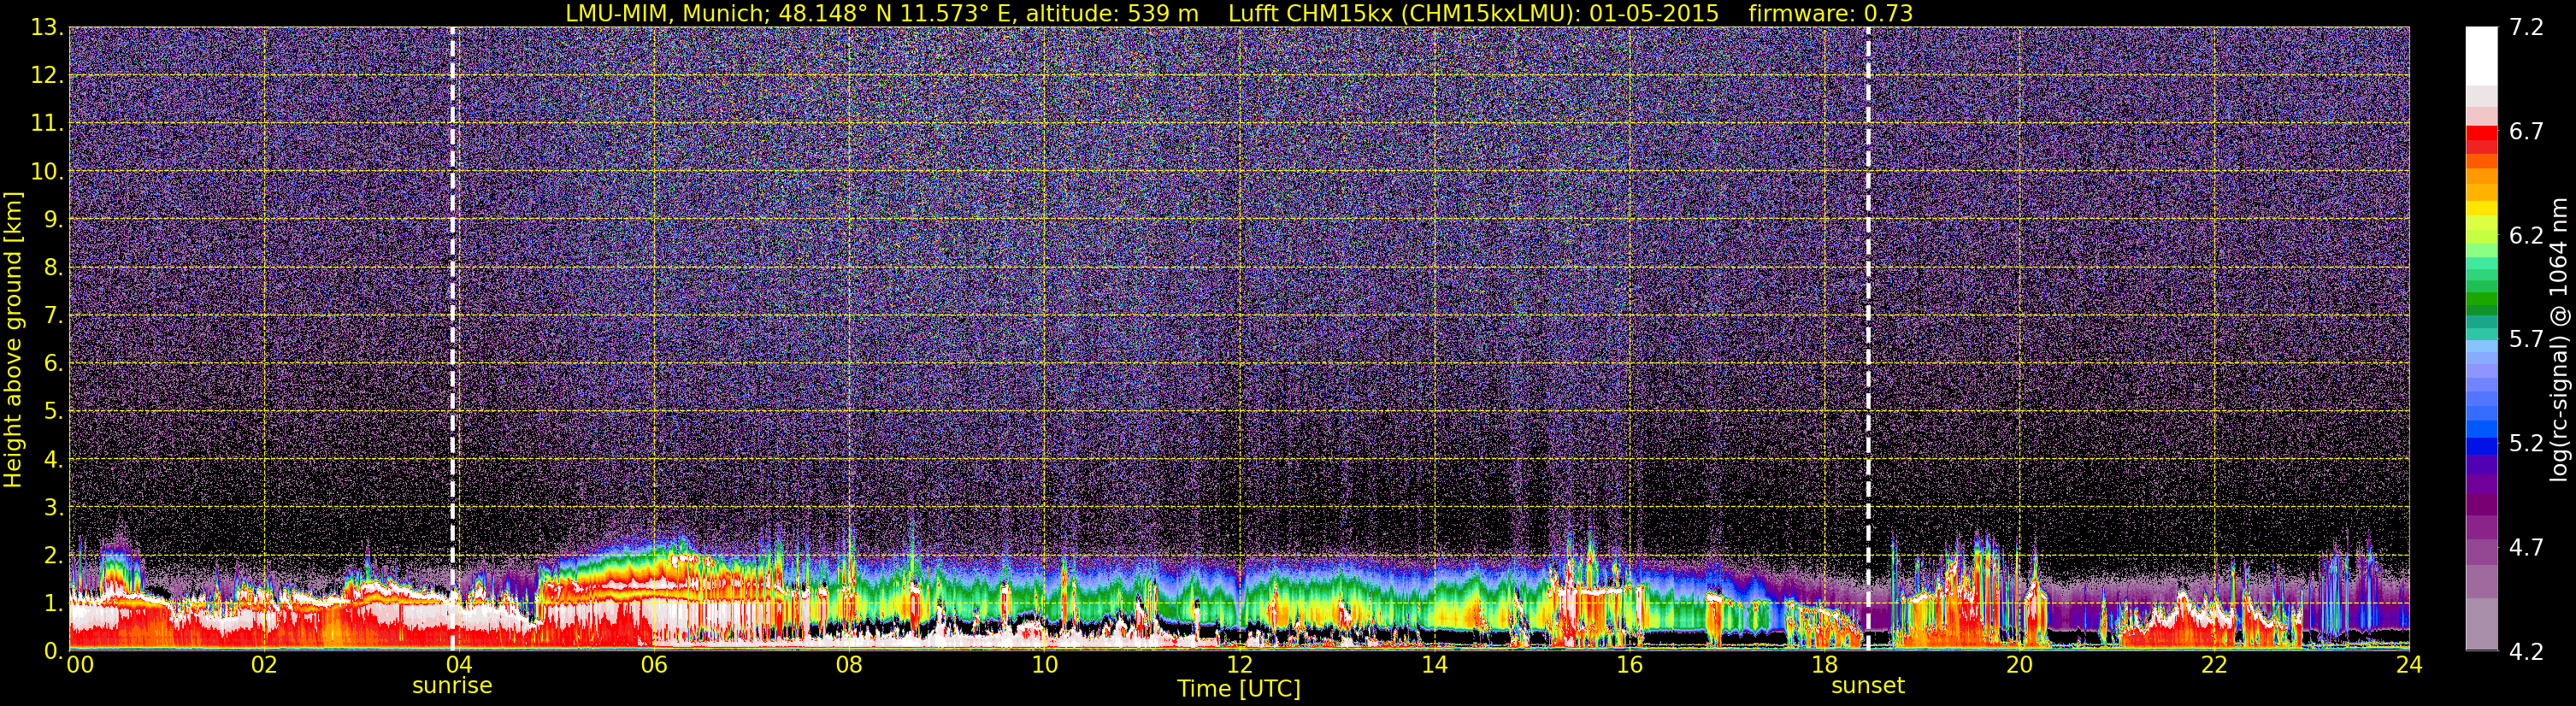Screen dimensions: 2576x706
Task: Click the height axis tick '2.'
Action: point(54,555)
